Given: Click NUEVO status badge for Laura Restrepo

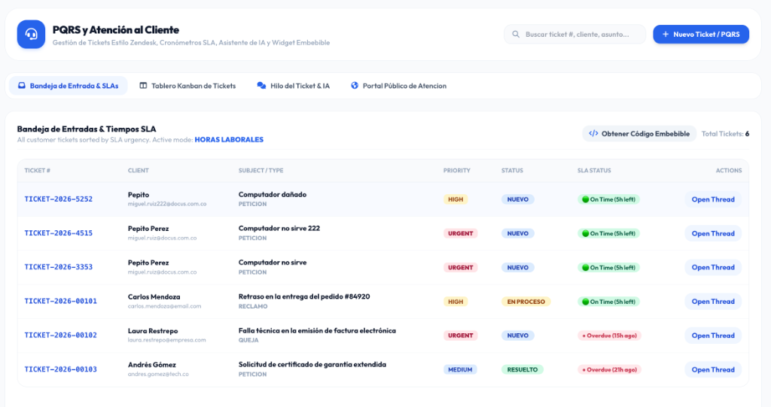Looking at the screenshot, I should pyautogui.click(x=518, y=336).
